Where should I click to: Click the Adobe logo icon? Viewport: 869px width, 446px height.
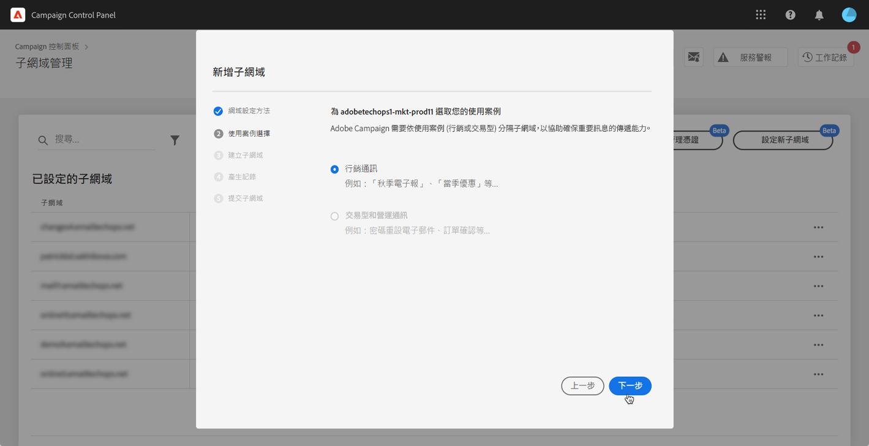[x=18, y=15]
